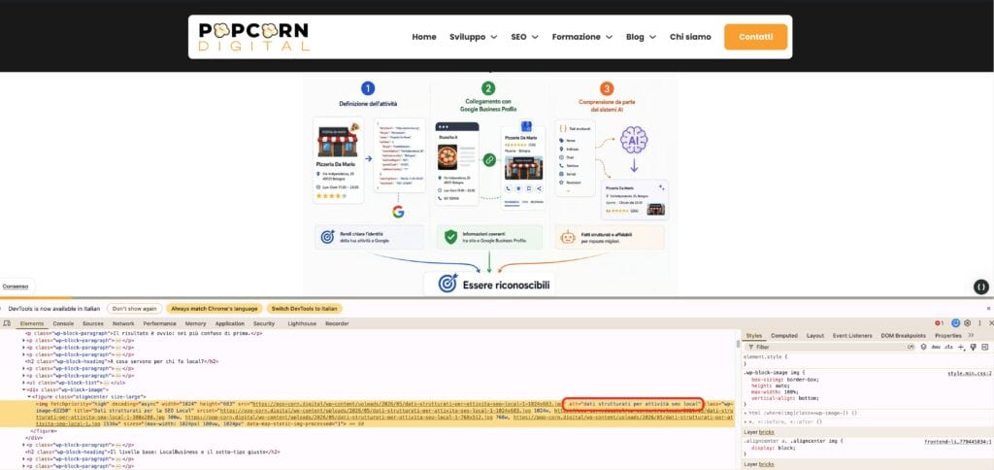
Task: Click the Consenso tab on the page edge
Action: [x=16, y=286]
